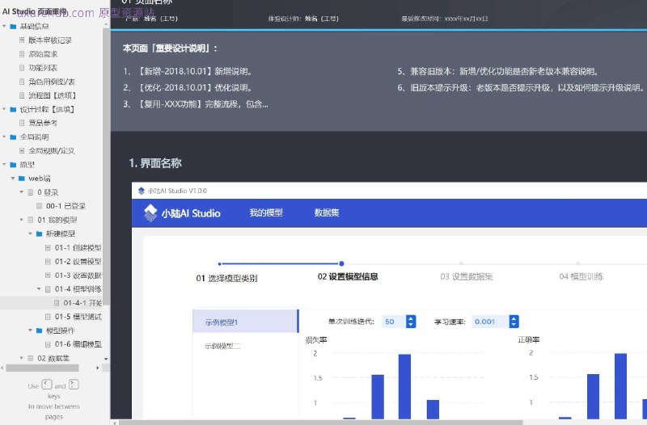This screenshot has width=647, height=425.
Task: Click the sidebar vertical scrollbar
Action: tap(107, 166)
